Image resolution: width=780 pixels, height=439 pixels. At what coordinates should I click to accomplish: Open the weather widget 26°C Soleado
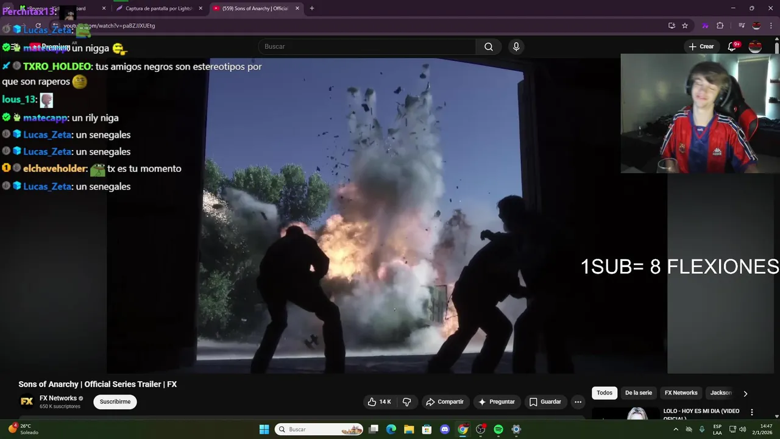[x=23, y=429]
